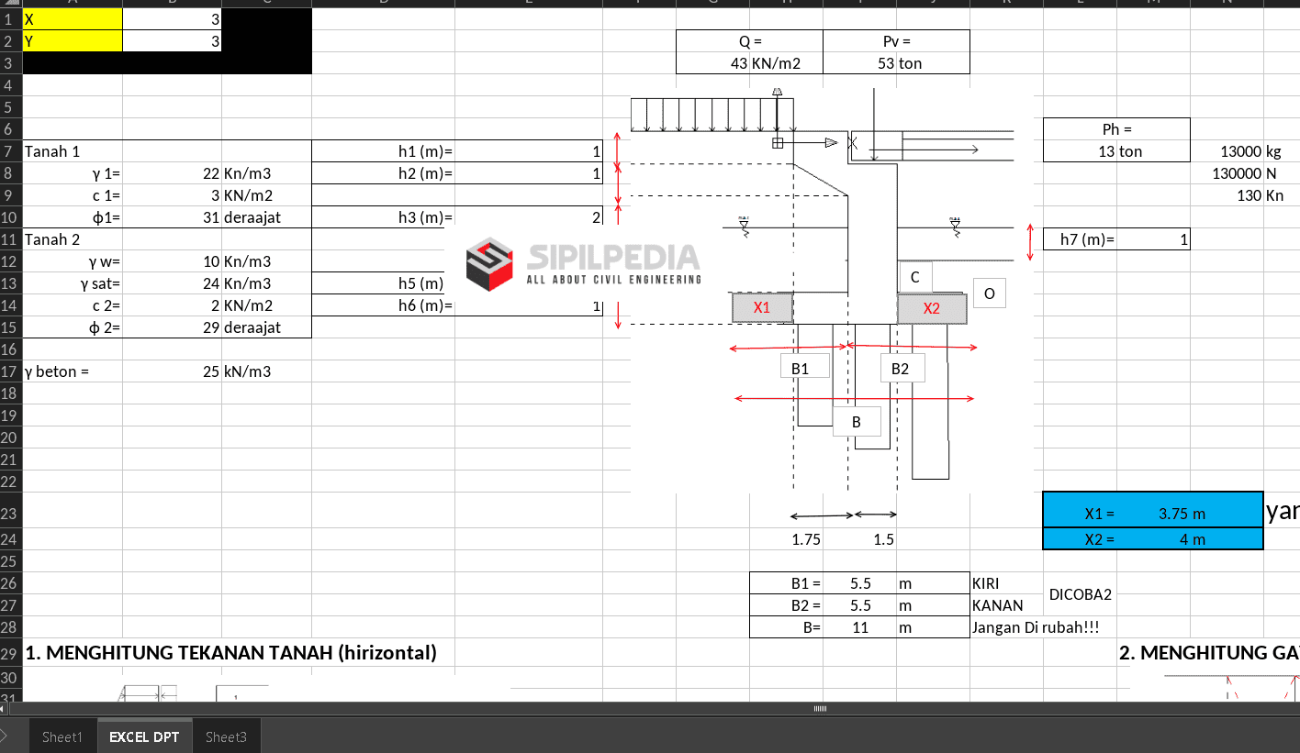Viewport: 1300px width, 753px height.
Task: Select the EXCEL DPT sheet tab
Action: coord(144,736)
